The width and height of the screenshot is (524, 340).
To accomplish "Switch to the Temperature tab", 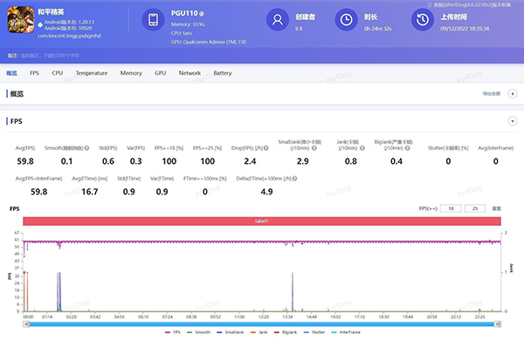I will click(x=92, y=73).
